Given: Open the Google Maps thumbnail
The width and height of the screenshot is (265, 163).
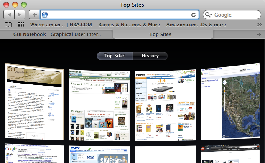Looking at the screenshot, I should tap(230, 102).
